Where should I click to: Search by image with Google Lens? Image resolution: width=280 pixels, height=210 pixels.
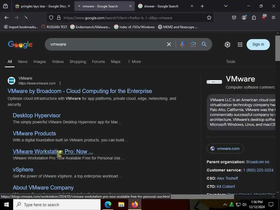pos(193,44)
